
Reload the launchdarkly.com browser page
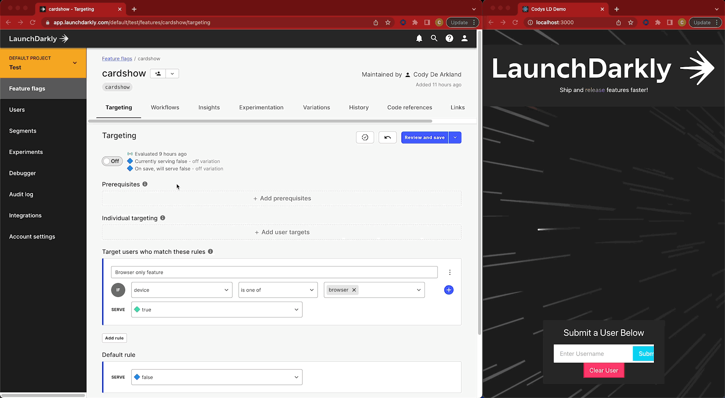pyautogui.click(x=33, y=22)
